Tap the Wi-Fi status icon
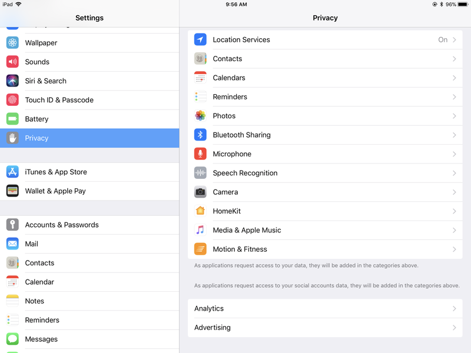Screen dimensions: 471x353 pos(18,4)
